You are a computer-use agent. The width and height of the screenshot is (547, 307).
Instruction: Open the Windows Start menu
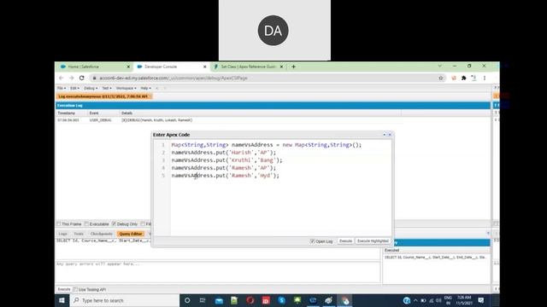(62, 300)
